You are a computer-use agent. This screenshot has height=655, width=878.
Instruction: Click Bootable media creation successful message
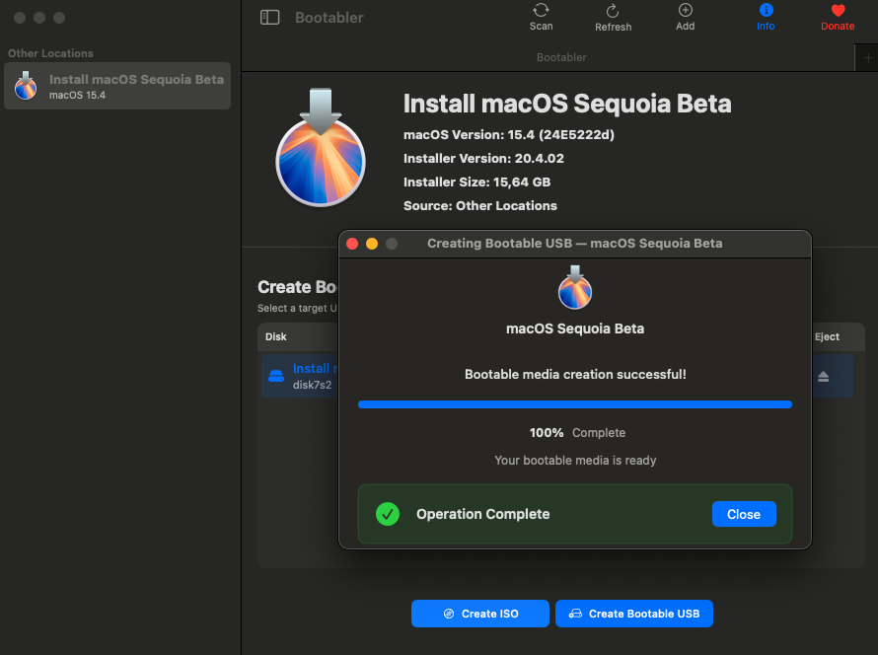(575, 374)
